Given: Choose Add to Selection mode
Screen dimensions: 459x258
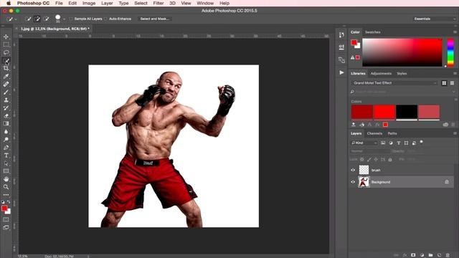Looking at the screenshot, I should point(37,19).
